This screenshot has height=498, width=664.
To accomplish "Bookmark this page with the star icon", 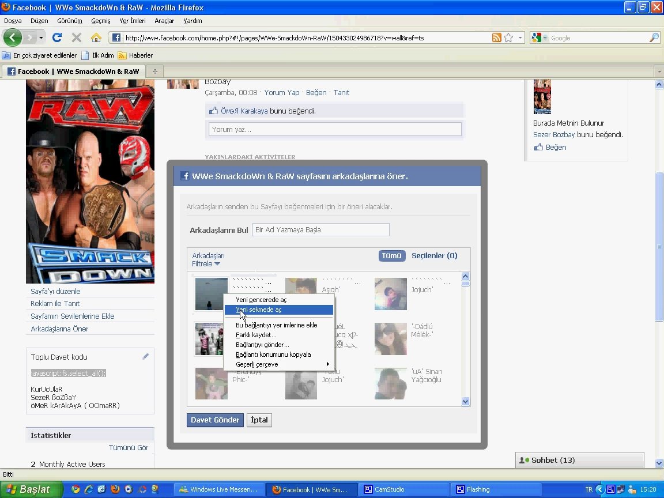I will (x=508, y=37).
